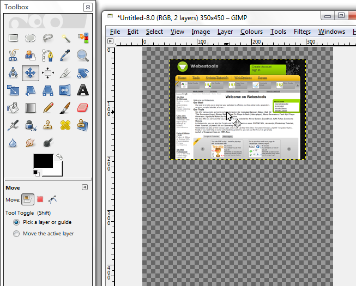Set Move mode to selection
Image resolution: width=356 pixels, height=286 pixels.
click(40, 199)
